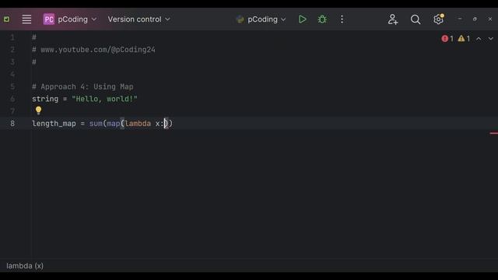Minimize the IDE window
Viewport: 498px width, 280px height.
point(460,19)
